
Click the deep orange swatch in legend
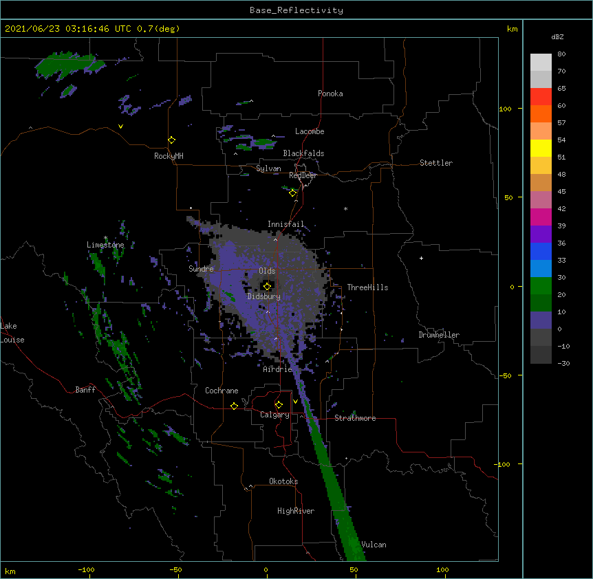[x=541, y=113]
